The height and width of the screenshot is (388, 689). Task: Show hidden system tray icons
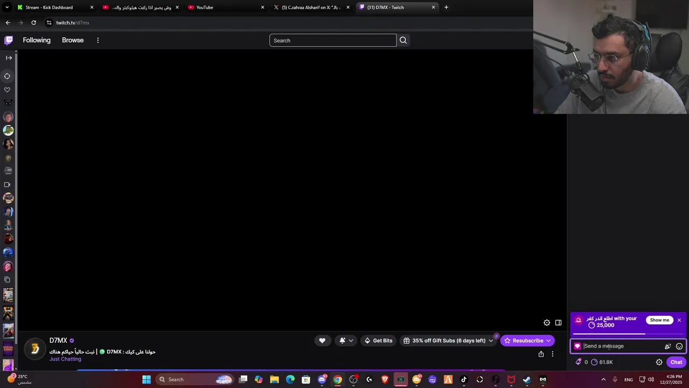[603, 379]
